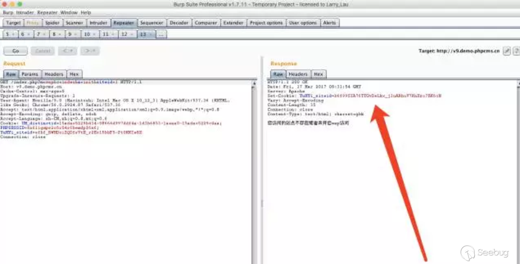Switch the Request pane to Hex

click(74, 74)
